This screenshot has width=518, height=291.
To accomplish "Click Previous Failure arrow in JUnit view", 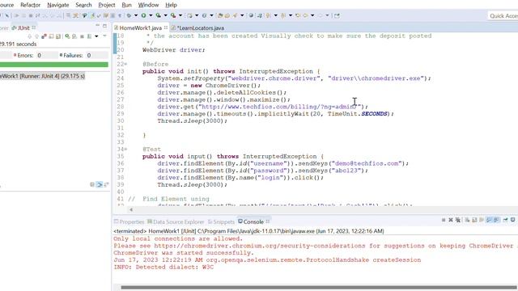I will click(x=36, y=36).
